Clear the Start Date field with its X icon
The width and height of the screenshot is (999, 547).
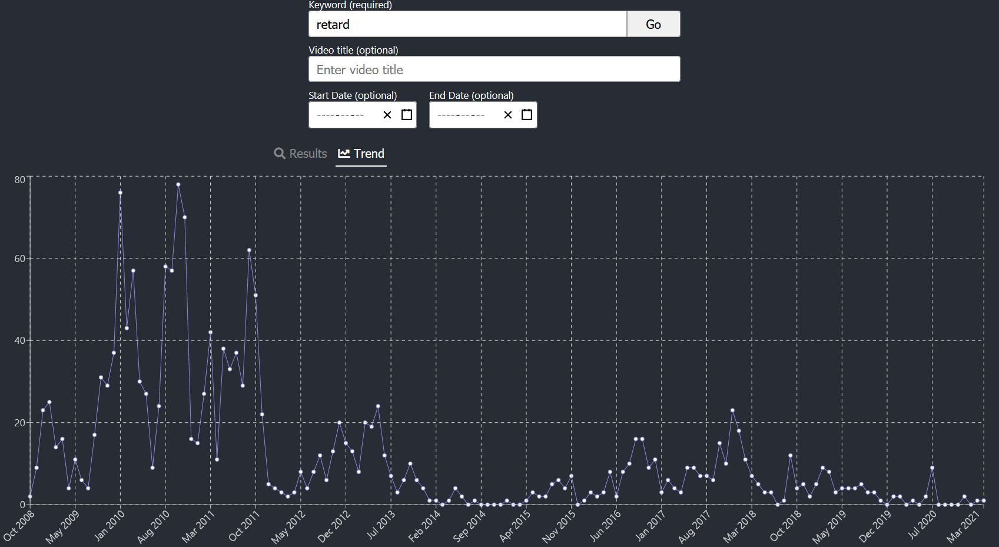tap(387, 115)
